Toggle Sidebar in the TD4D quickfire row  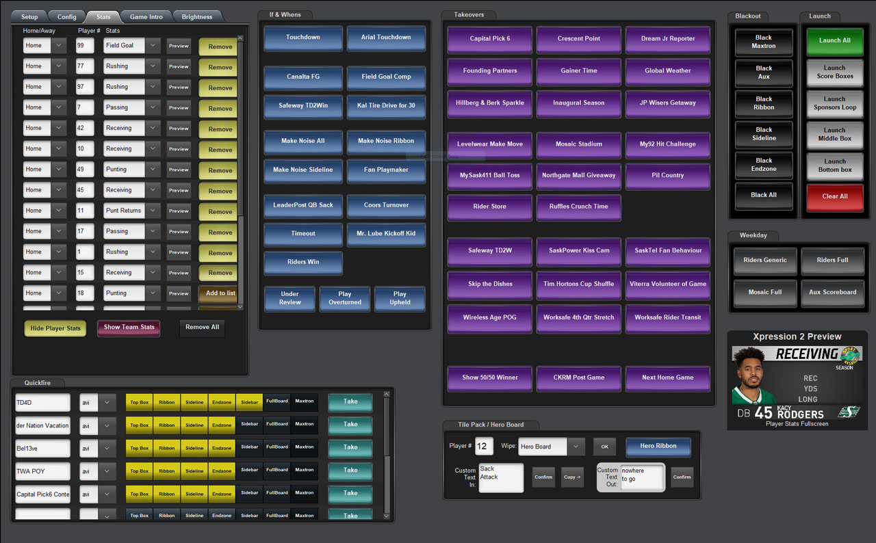pyautogui.click(x=250, y=402)
